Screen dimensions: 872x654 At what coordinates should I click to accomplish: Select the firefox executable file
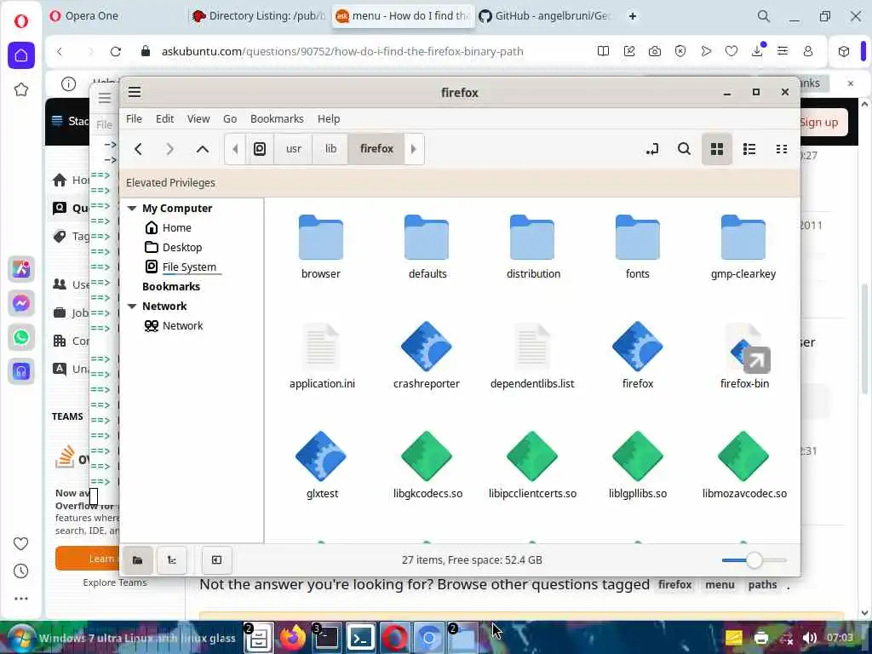pos(637,356)
